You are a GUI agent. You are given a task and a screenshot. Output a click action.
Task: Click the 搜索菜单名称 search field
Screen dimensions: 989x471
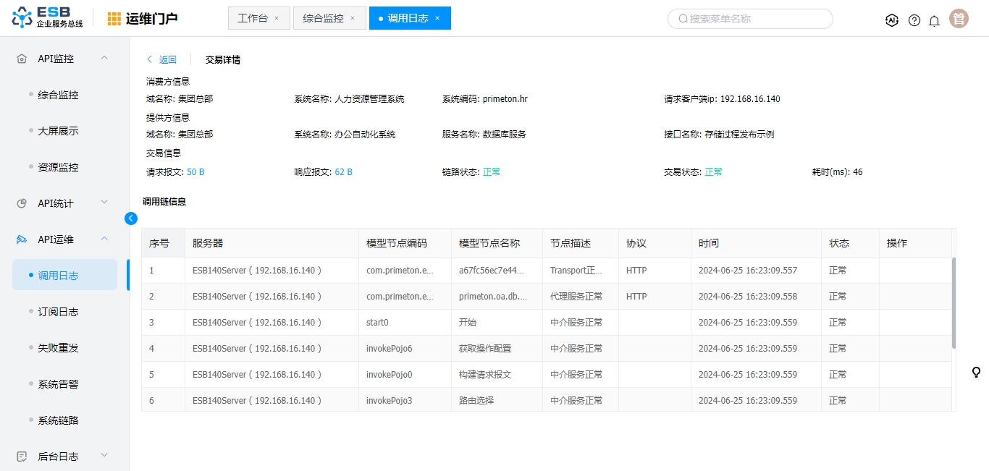coord(753,19)
